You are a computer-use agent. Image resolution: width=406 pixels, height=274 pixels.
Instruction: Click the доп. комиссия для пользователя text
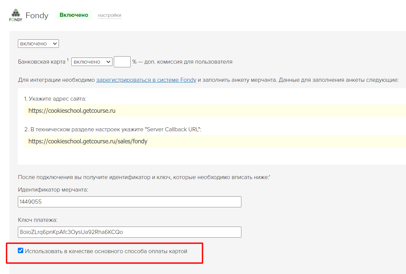click(188, 62)
